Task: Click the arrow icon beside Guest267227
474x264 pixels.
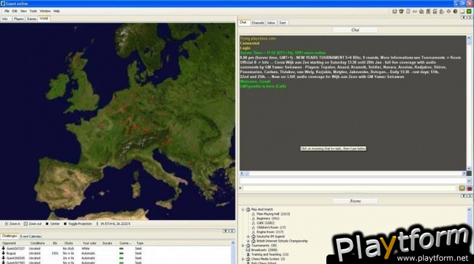Action: pyautogui.click(x=3, y=248)
